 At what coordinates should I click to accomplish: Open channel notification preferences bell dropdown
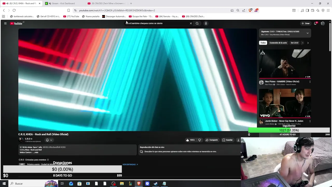pos(49,140)
